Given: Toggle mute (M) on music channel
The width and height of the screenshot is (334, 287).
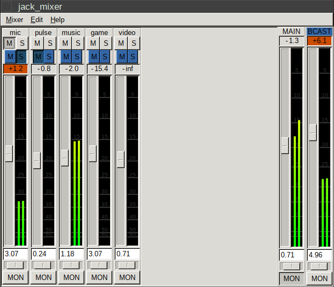Looking at the screenshot, I should pos(65,44).
